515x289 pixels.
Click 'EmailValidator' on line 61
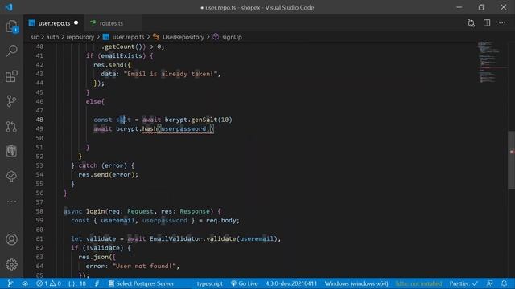[176, 238]
